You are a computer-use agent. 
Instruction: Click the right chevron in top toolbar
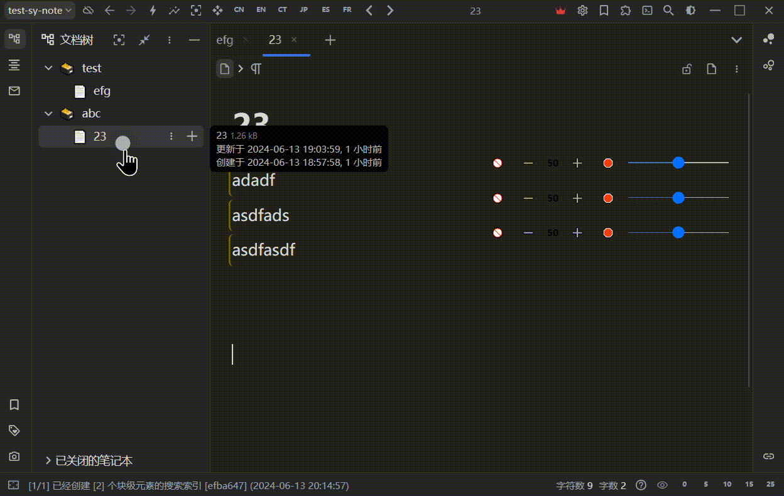(390, 11)
